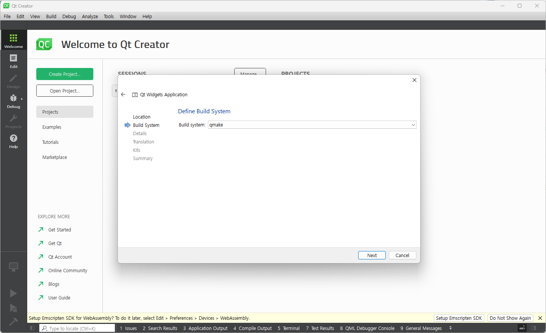This screenshot has height=333, width=546.
Task: Click the green Run play button
Action: pos(13,293)
